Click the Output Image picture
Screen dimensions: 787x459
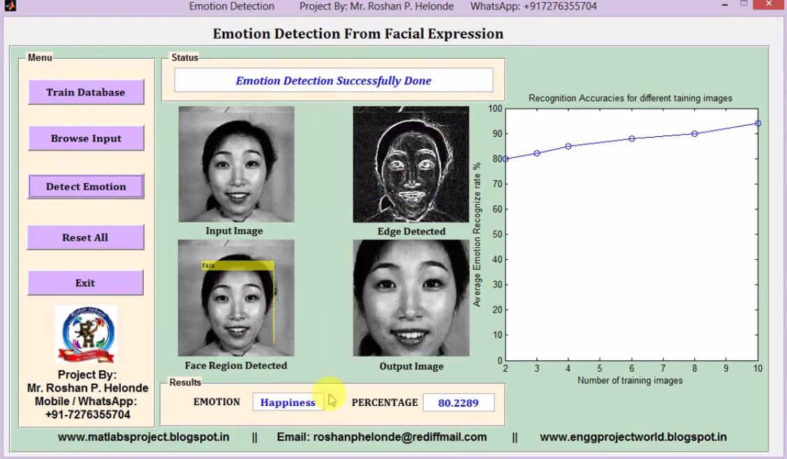pyautogui.click(x=411, y=298)
